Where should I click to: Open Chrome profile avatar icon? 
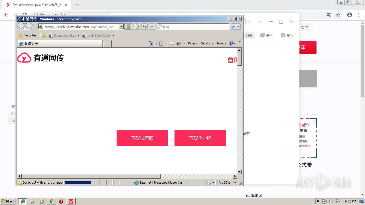point(350,15)
